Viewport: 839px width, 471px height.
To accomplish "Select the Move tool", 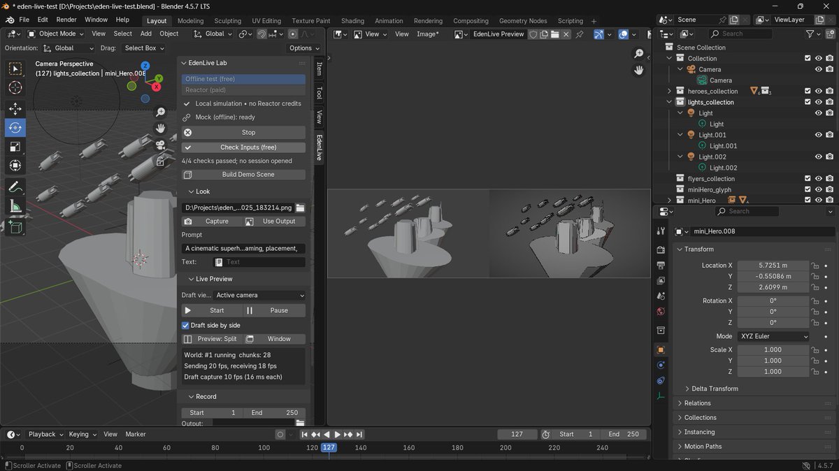I will pyautogui.click(x=15, y=108).
